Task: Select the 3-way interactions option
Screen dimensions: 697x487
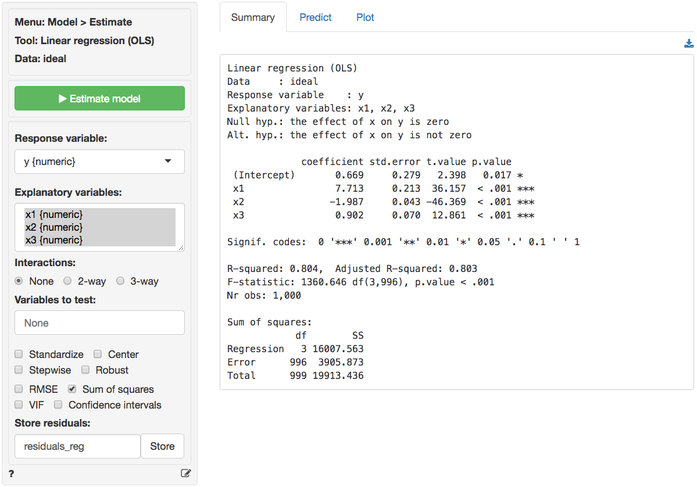Action: [x=120, y=281]
